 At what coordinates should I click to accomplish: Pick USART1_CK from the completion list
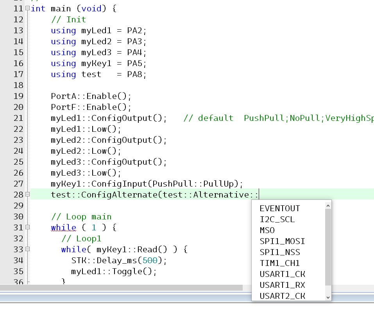pyautogui.click(x=282, y=274)
